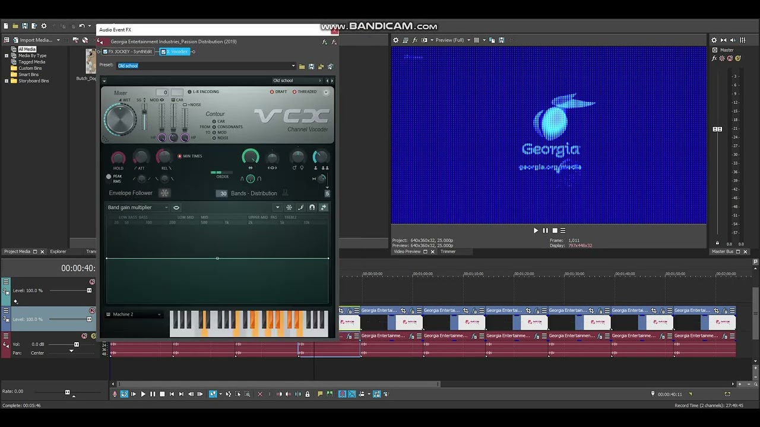Select the Smart Bins folder

click(28, 75)
